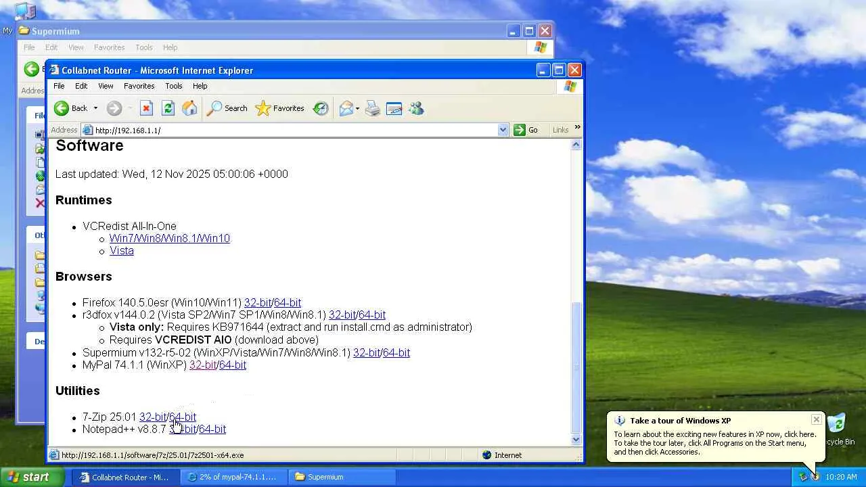
Task: Open the Win7/Win8/Win8.1/Win10 VCRedist link
Action: click(x=170, y=238)
